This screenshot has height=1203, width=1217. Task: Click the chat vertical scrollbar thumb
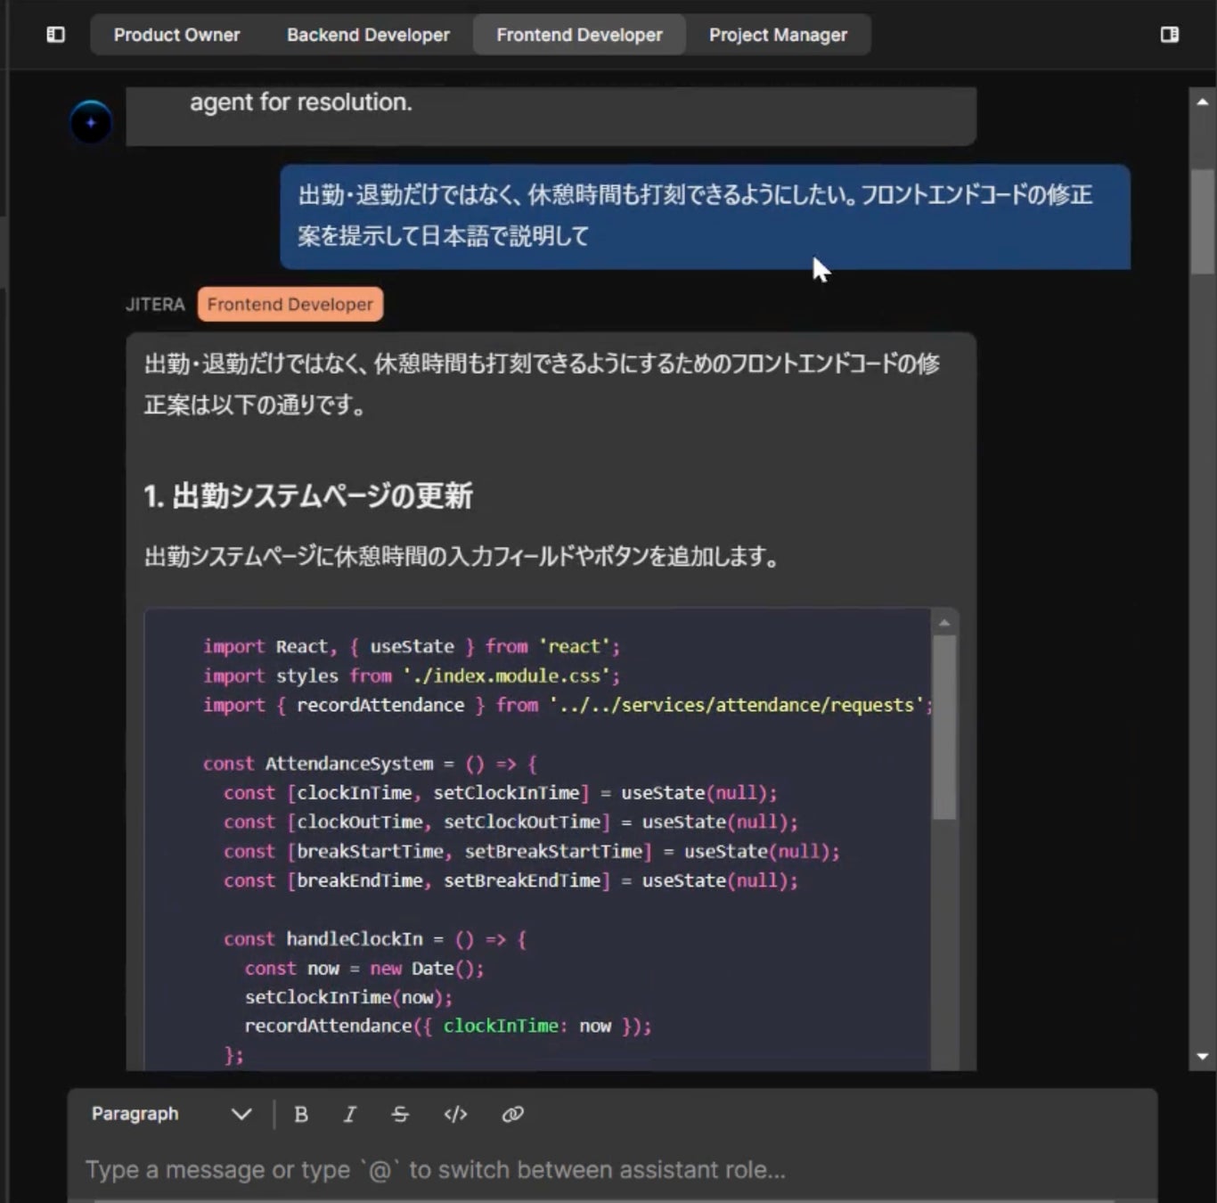(1202, 221)
